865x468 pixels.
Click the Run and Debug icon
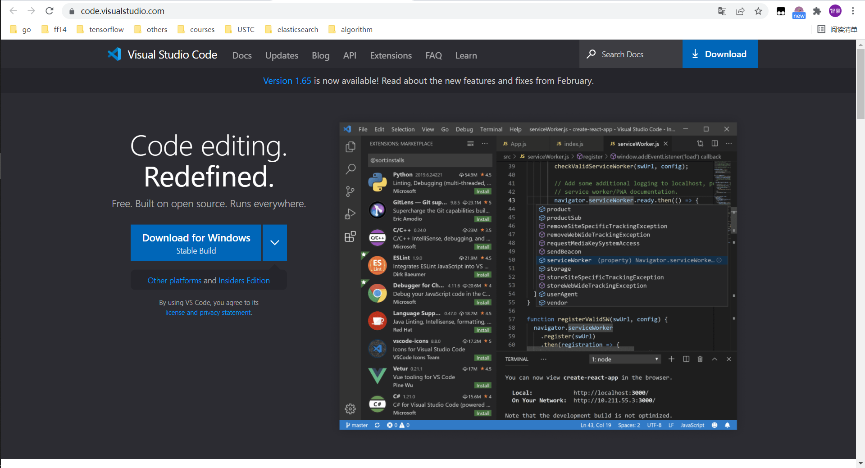click(350, 214)
